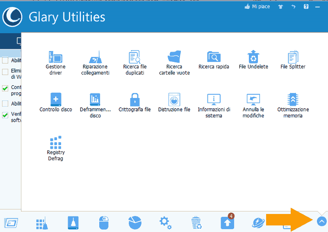328x232 pixels.
Task: Launch Ottimizzazione memoria tool
Action: tap(293, 105)
